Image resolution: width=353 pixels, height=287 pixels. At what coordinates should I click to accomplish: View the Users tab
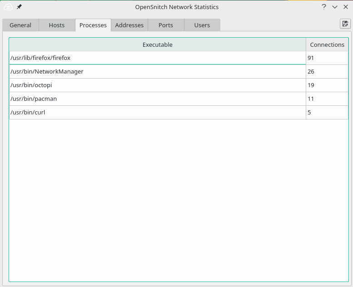point(202,25)
